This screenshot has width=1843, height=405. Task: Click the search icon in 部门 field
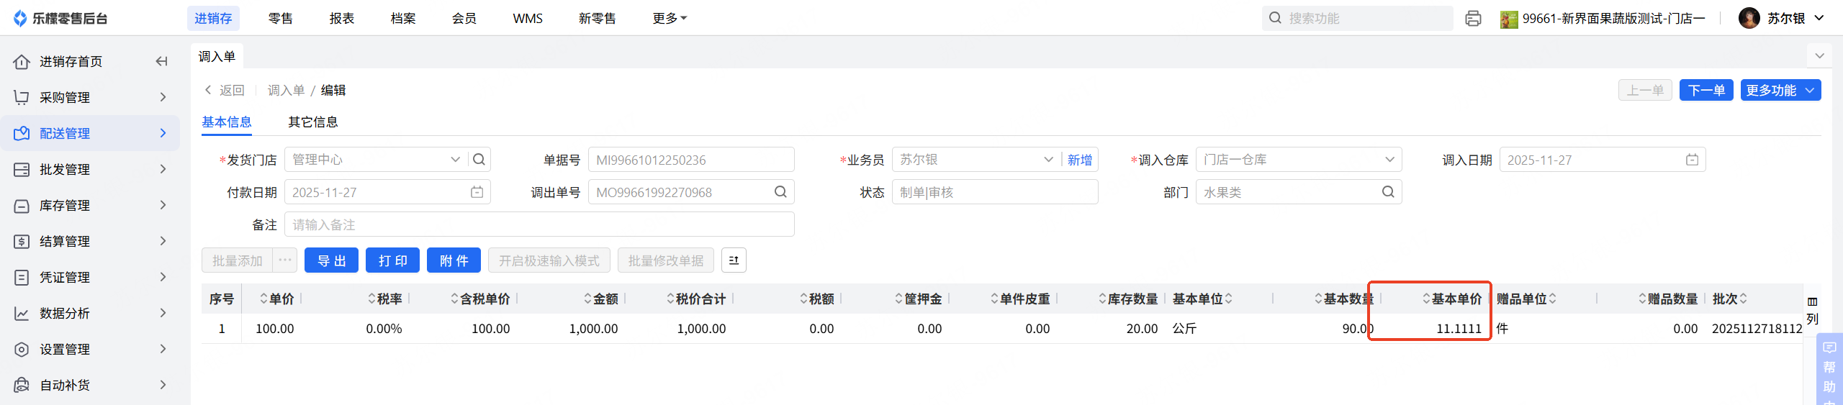pos(1388,192)
